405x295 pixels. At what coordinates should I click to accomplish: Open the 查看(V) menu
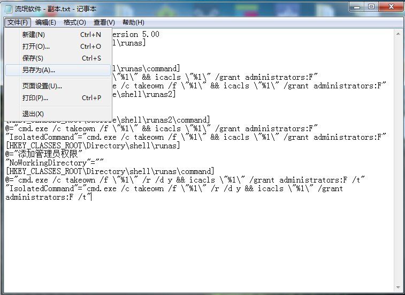pos(104,22)
